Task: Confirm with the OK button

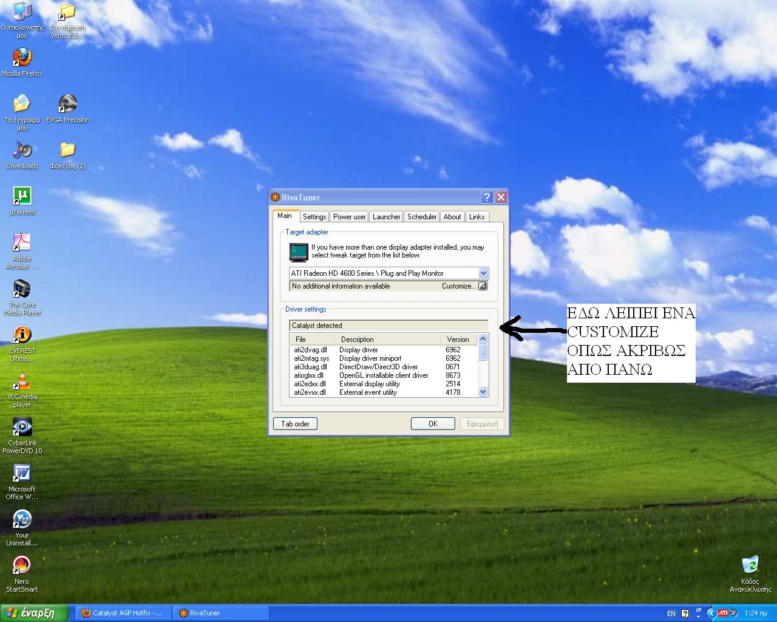Action: coord(433,424)
